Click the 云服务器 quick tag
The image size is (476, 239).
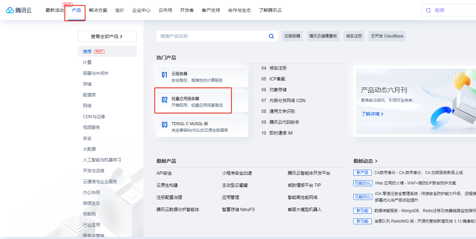pos(292,36)
